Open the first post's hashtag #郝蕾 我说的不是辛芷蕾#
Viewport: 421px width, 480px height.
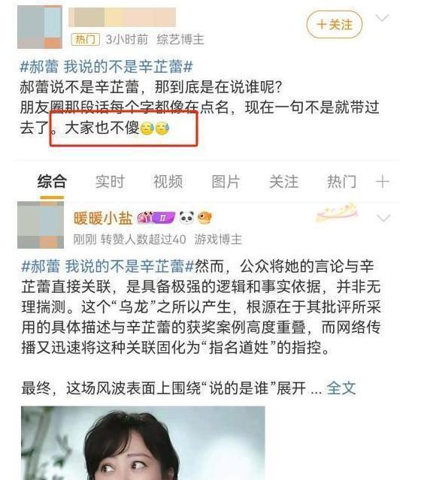click(x=106, y=67)
